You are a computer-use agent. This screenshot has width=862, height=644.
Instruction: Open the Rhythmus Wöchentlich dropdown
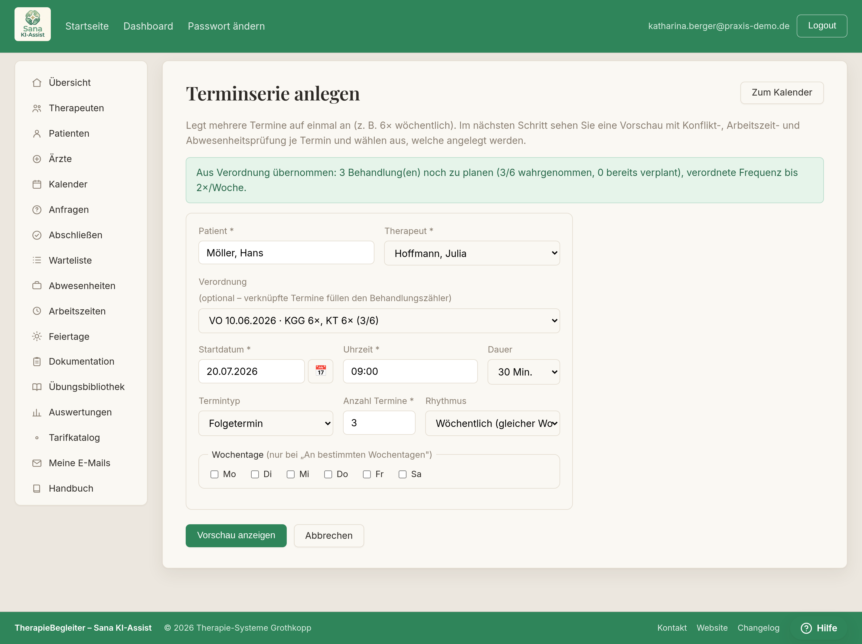tap(493, 424)
